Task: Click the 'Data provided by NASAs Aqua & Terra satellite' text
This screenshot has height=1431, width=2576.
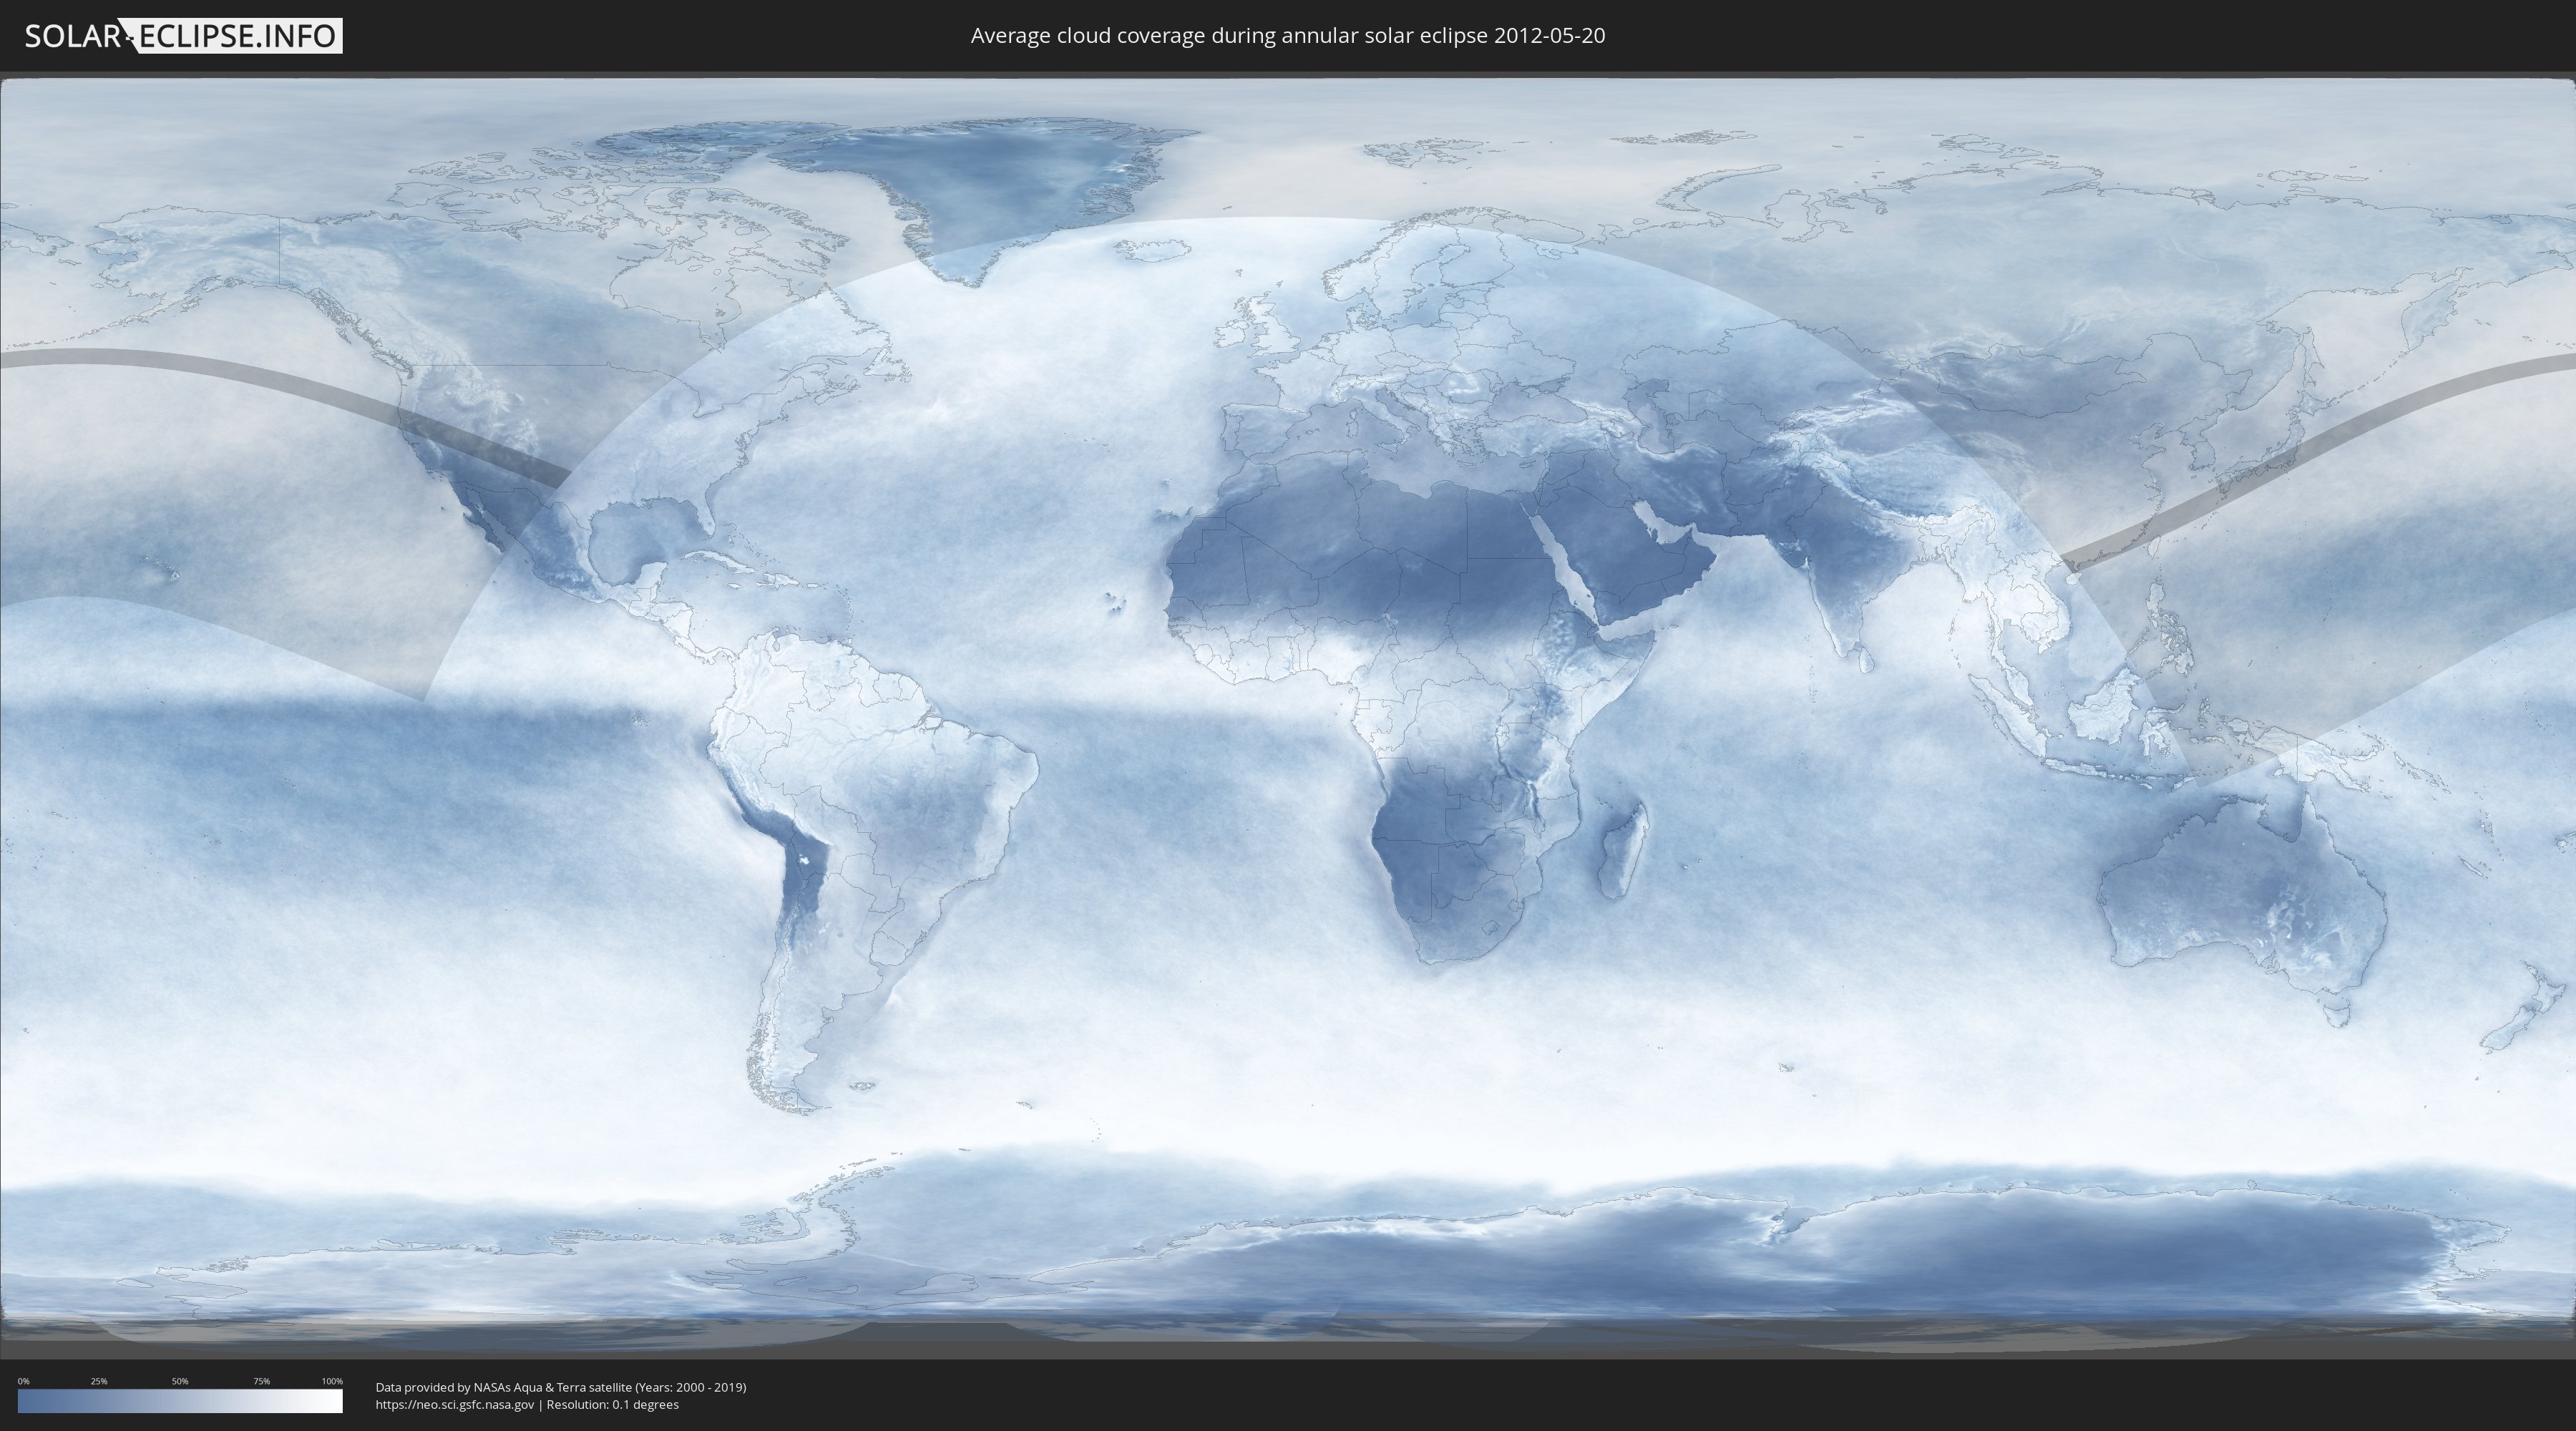Action: [503, 1387]
